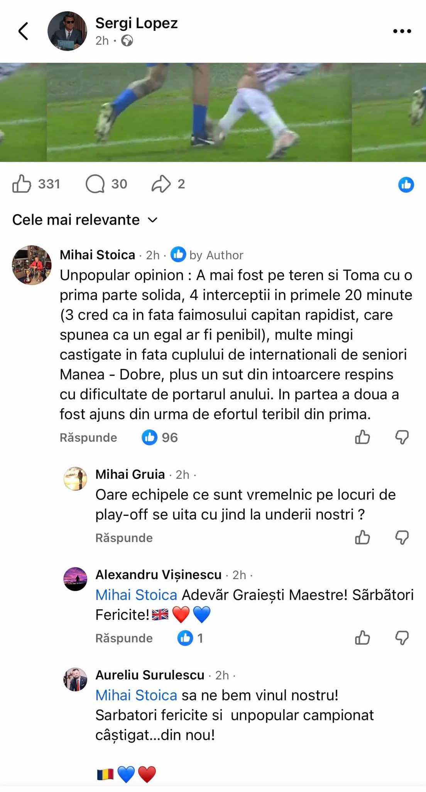Dislike Mihai Stoica's comment
Screen dimensions: 426x792
(402, 437)
